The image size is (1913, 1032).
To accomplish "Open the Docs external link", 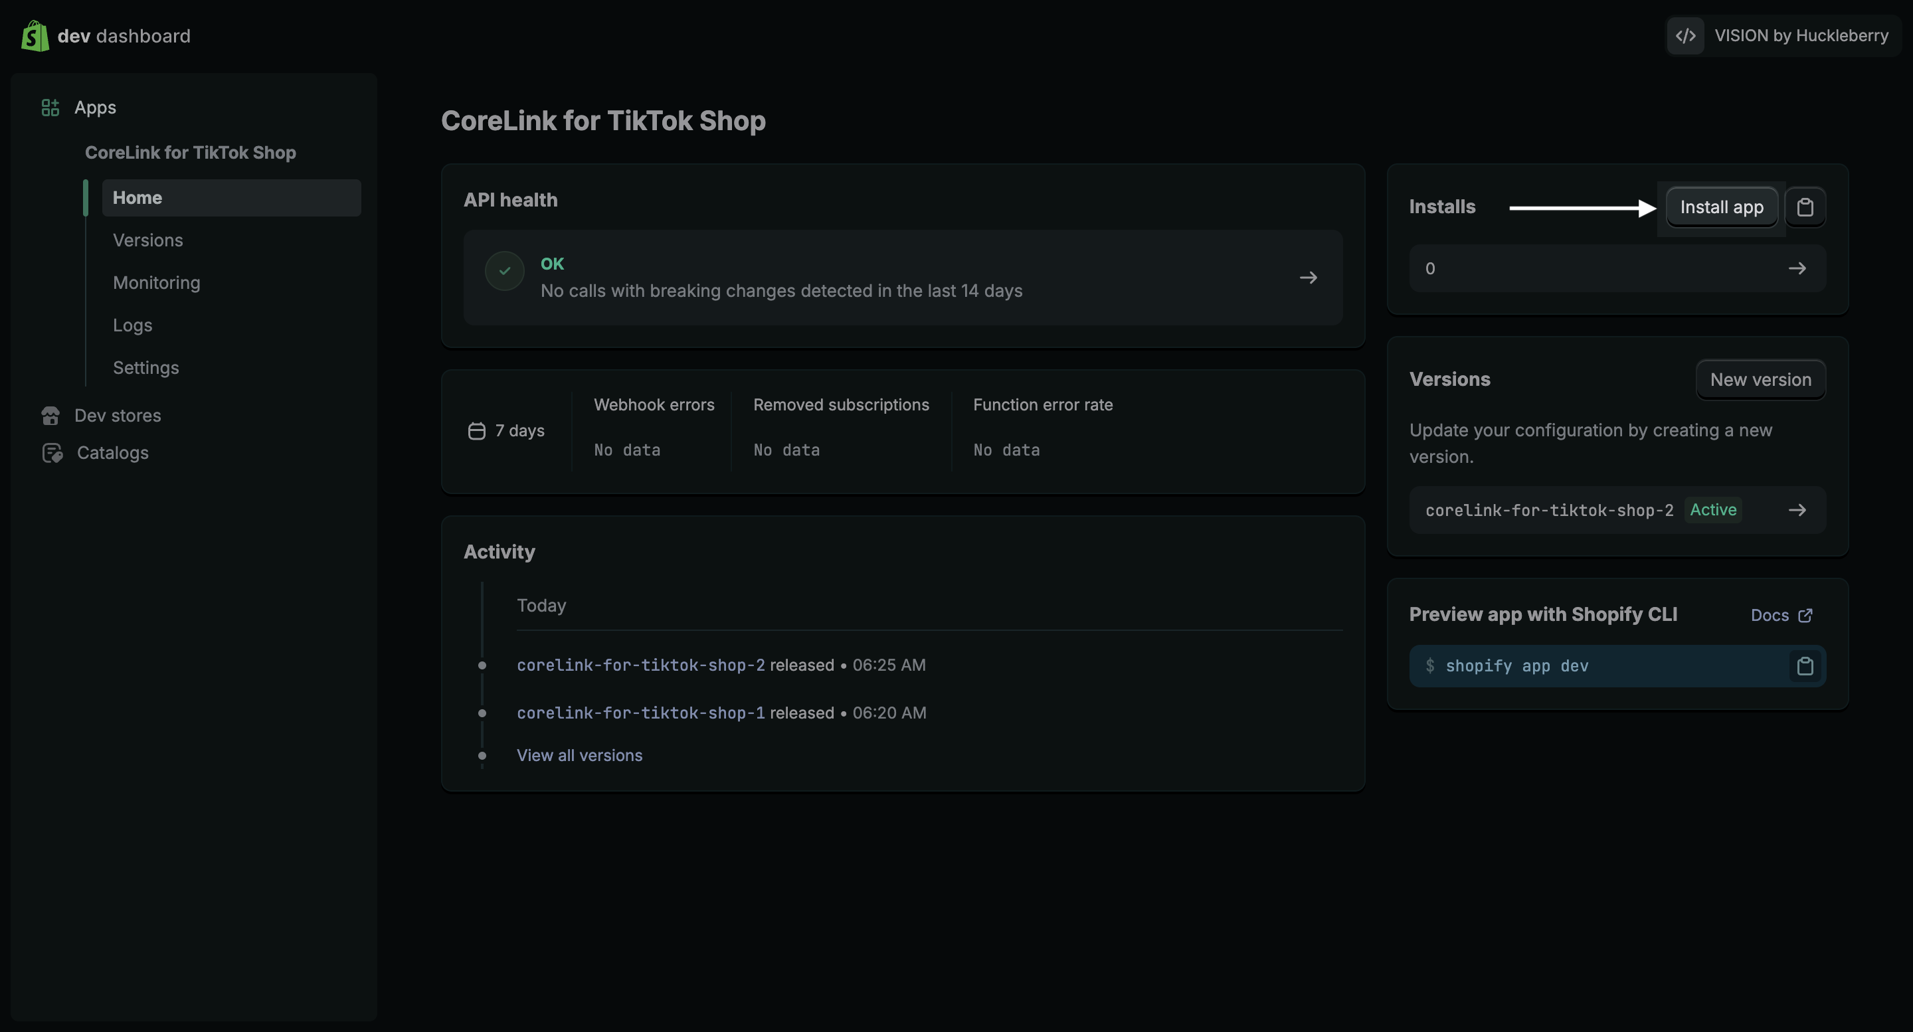I will pyautogui.click(x=1781, y=615).
